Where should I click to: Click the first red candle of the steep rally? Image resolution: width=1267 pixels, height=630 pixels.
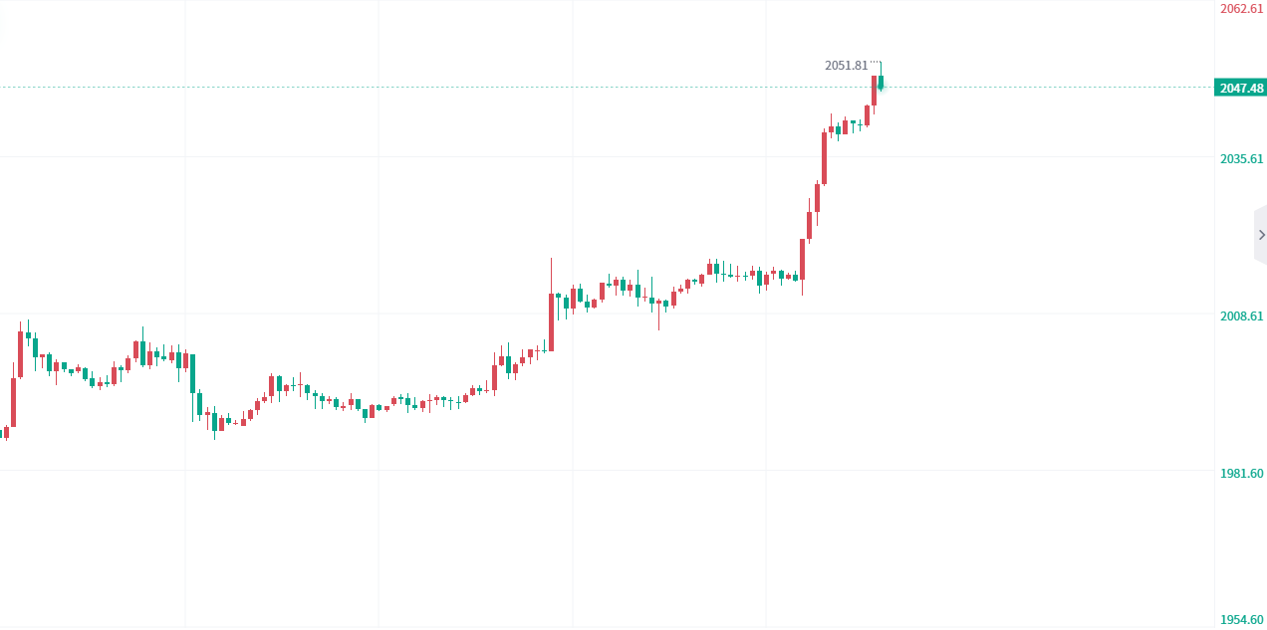(x=802, y=259)
